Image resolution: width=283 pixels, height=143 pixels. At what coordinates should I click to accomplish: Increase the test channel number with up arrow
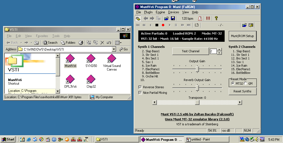click(219, 50)
